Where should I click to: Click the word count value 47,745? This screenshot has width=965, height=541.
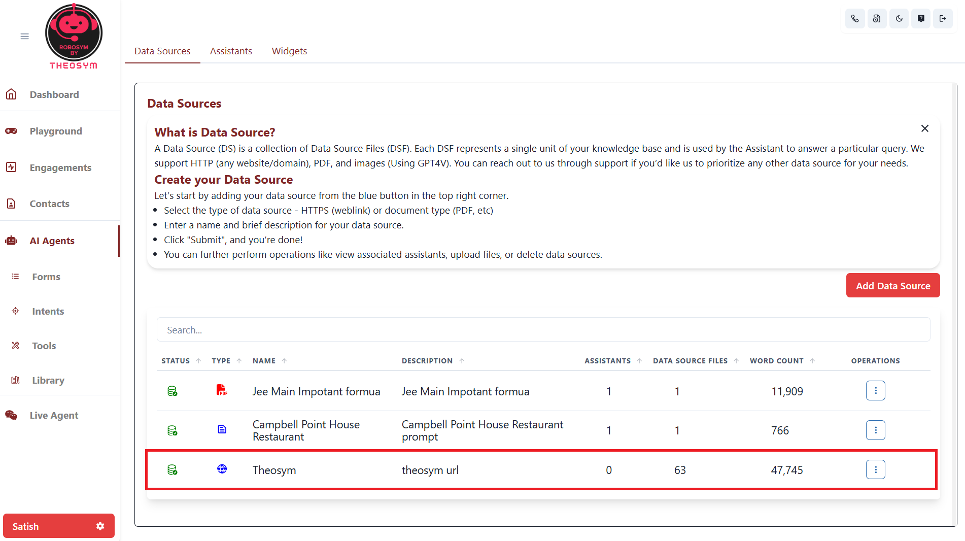point(787,470)
